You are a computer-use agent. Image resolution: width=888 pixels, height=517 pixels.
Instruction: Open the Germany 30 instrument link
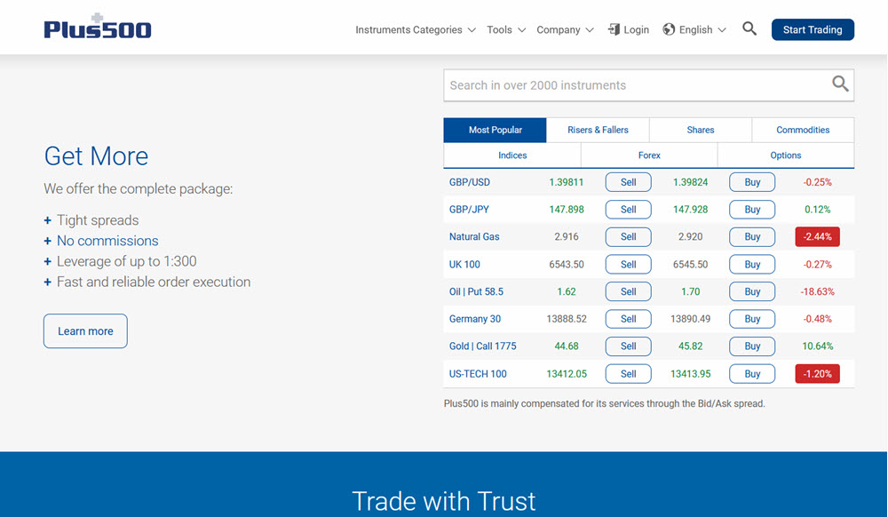[x=475, y=319]
